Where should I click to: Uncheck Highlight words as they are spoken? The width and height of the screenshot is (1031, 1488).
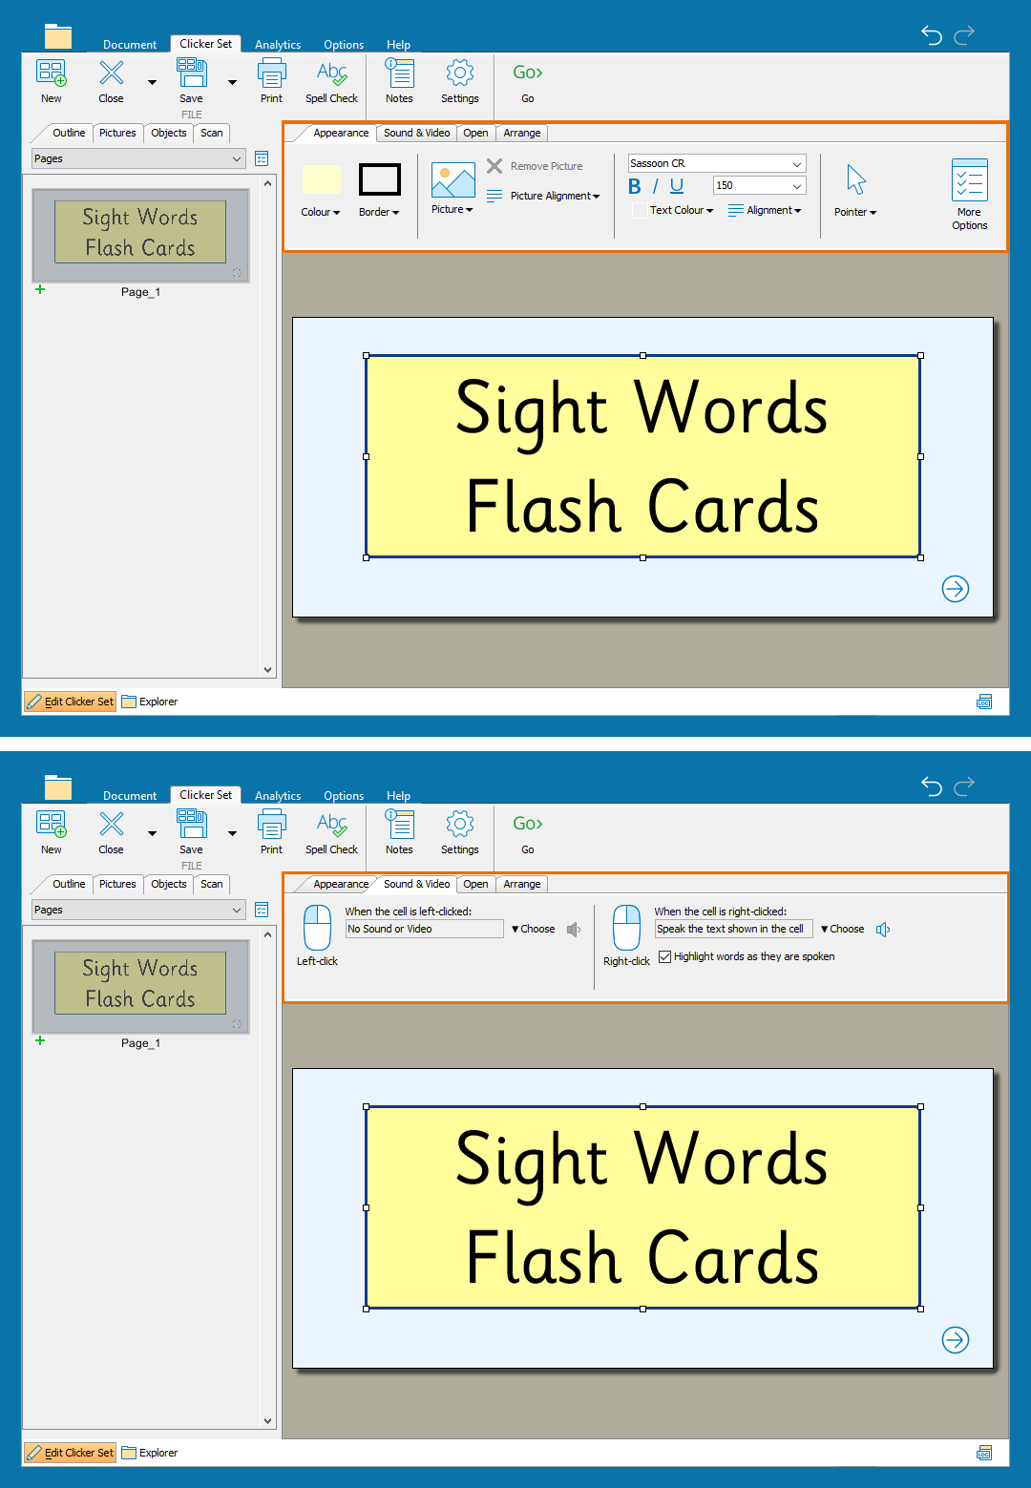[665, 956]
